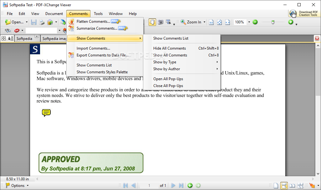The height and width of the screenshot is (190, 321).
Task: Select continuous facing pages layout icon
Action: pyautogui.click(x=300, y=186)
